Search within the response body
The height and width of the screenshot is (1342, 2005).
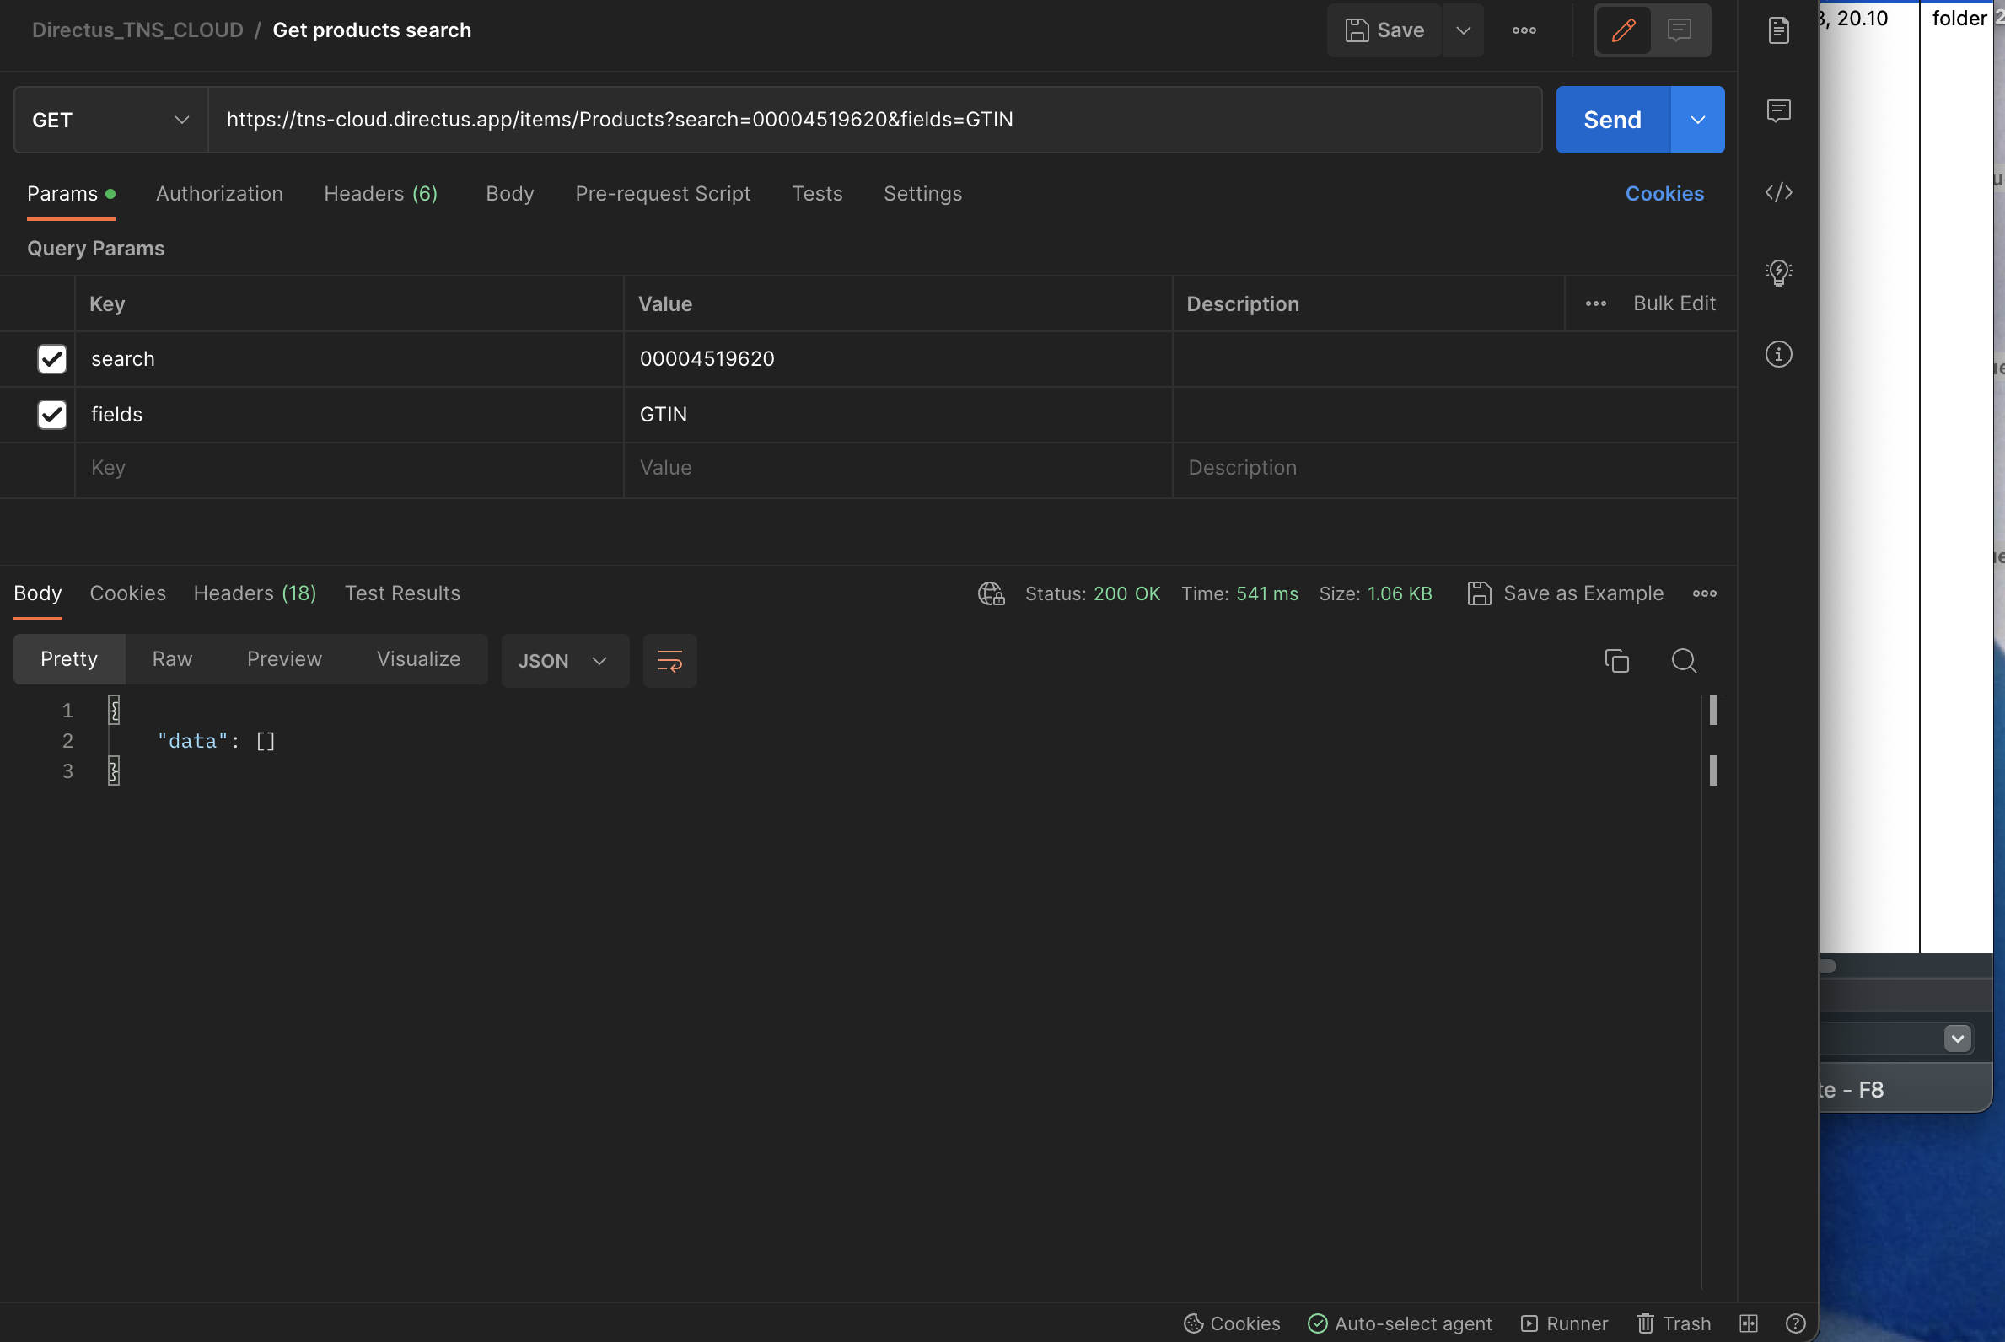pos(1684,660)
